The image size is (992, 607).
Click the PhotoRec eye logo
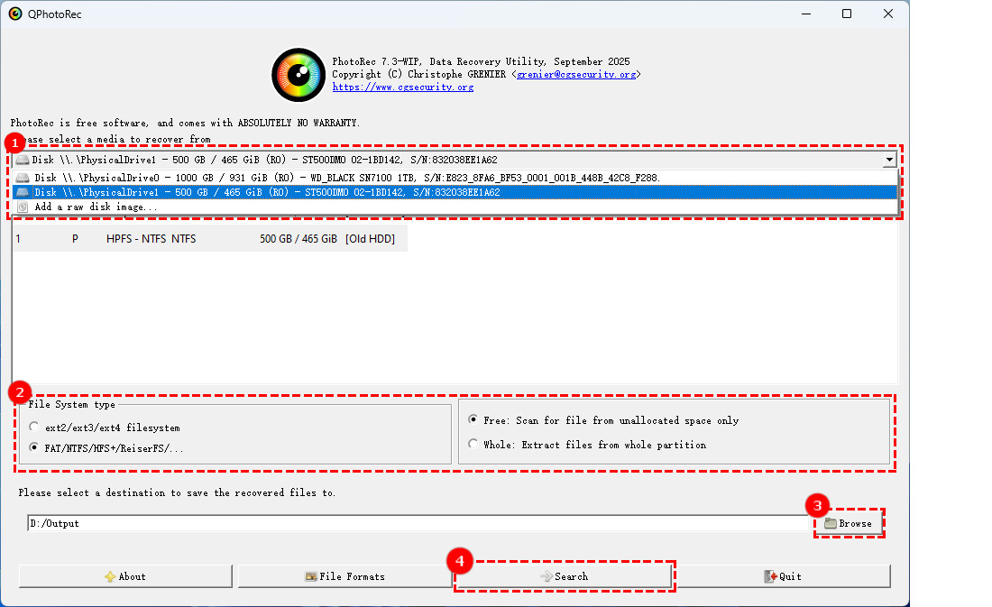[x=299, y=75]
